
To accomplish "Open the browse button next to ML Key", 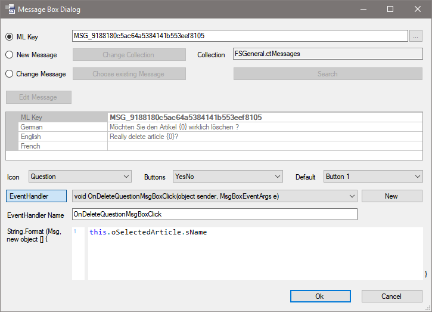I will coord(415,36).
